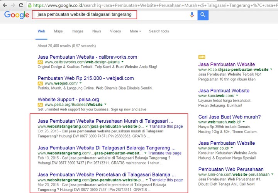The image size is (278, 193).
Task: Open Jasa Pembuatan Website Percetakan result
Action: [x=107, y=174]
